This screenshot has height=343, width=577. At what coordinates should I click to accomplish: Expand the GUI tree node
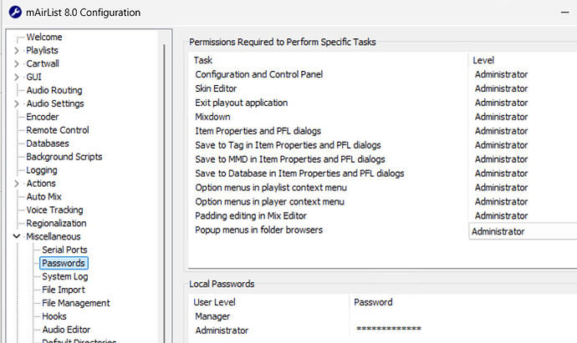tap(17, 77)
